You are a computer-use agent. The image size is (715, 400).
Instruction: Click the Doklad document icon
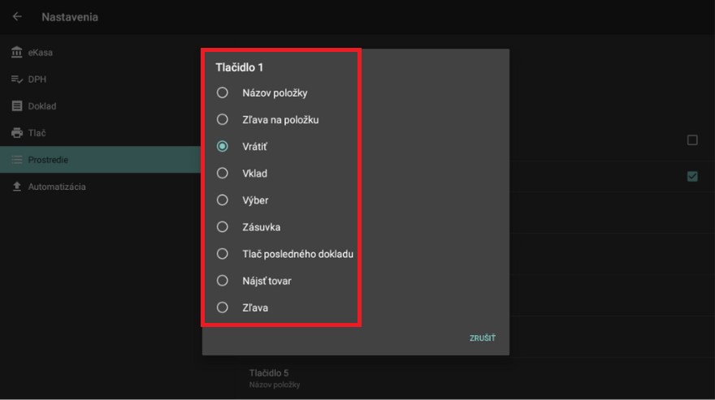[x=17, y=106]
